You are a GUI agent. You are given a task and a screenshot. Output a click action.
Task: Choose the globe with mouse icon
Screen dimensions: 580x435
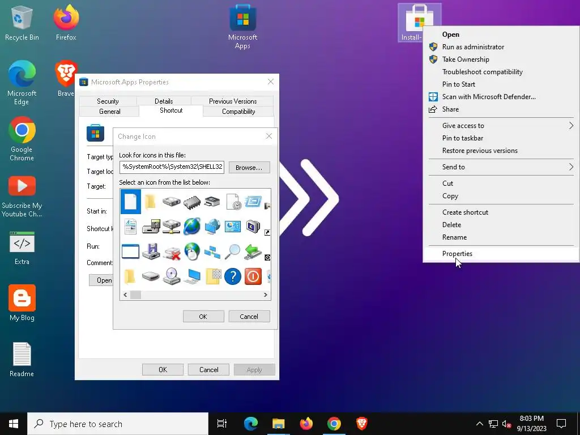tap(192, 251)
